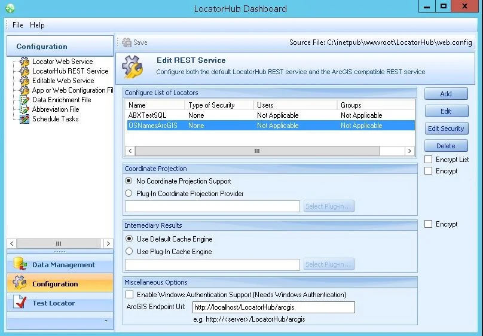Click the Type of Security column header
This screenshot has width=483, height=336.
pos(219,105)
